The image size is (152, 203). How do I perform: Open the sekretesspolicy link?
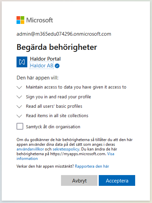[66, 149]
